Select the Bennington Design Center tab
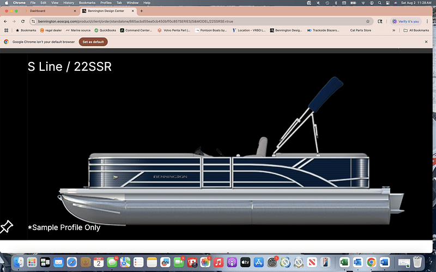 tap(106, 11)
